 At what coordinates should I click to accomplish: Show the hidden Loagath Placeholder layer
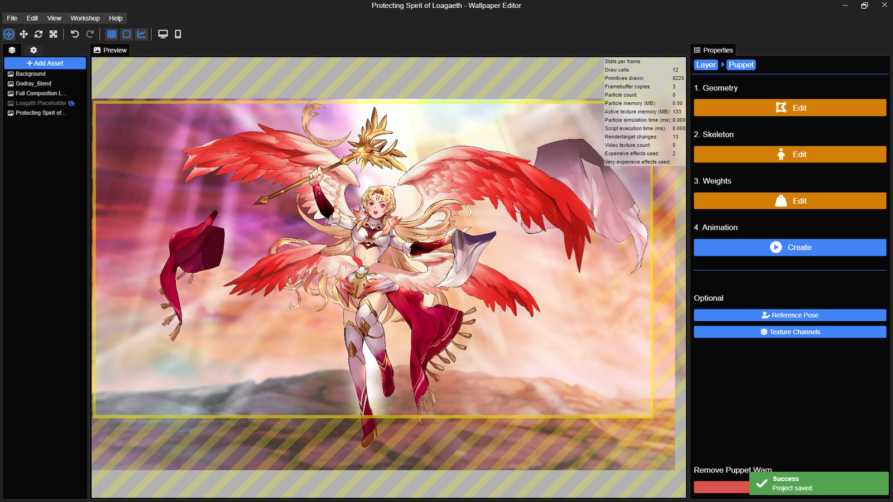71,103
